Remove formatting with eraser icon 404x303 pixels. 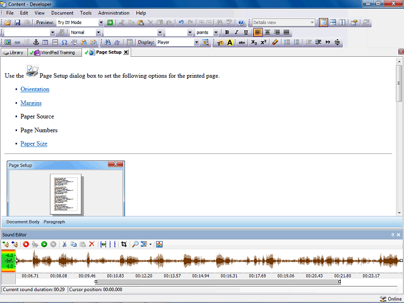tap(275, 42)
